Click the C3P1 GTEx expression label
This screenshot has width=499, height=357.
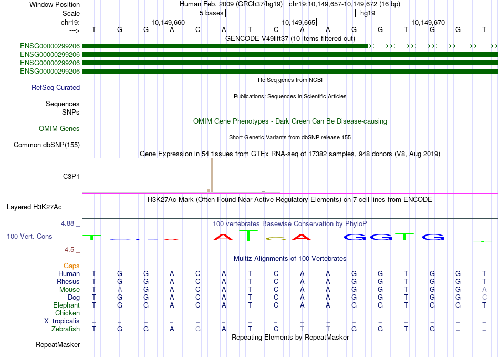point(71,177)
